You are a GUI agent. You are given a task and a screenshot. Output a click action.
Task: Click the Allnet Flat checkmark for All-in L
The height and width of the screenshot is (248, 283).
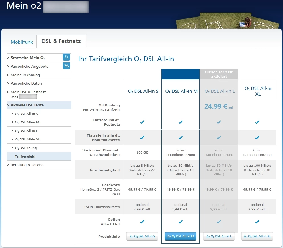click(219, 222)
